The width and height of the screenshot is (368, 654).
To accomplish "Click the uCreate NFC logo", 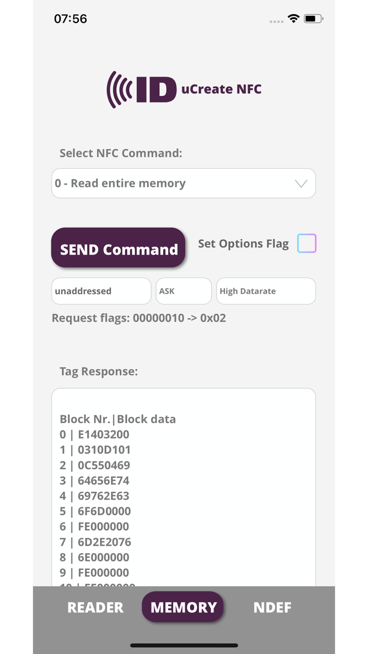I will point(184,89).
